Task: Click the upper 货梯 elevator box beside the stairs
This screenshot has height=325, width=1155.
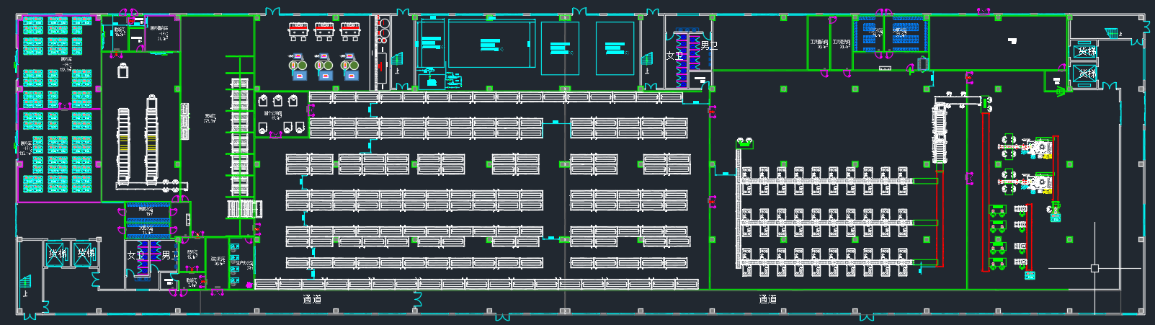Action: (x=1084, y=51)
